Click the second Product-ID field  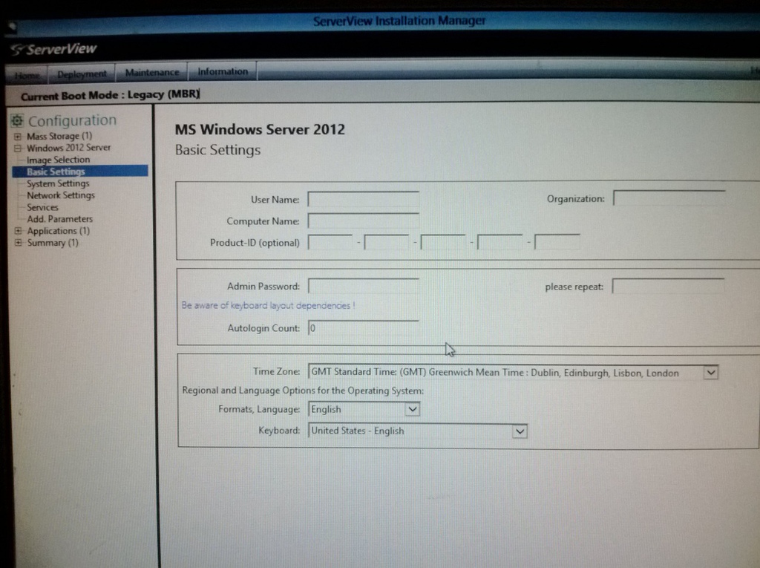tap(386, 242)
